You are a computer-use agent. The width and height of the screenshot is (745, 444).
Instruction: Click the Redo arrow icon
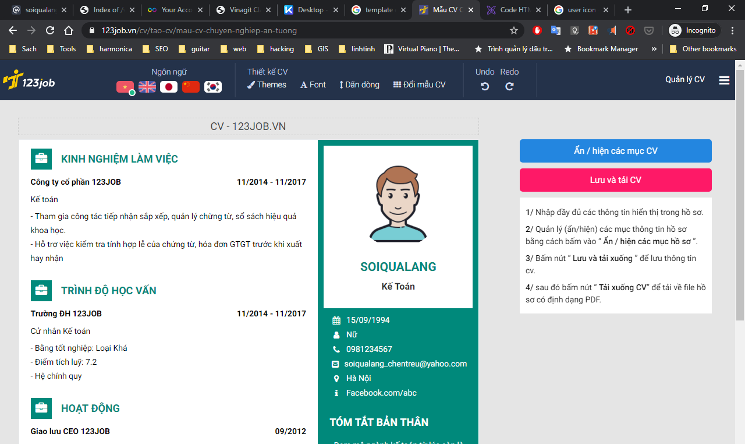tap(509, 86)
